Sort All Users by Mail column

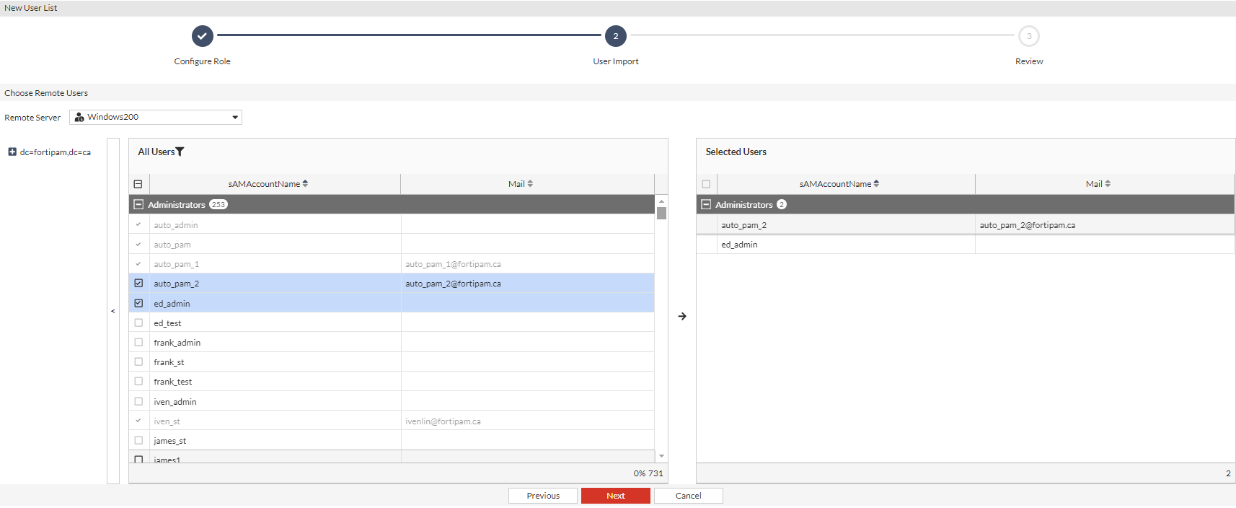tap(530, 184)
